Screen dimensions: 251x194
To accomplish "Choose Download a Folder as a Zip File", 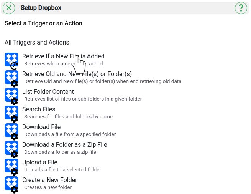I will click(x=64, y=145).
